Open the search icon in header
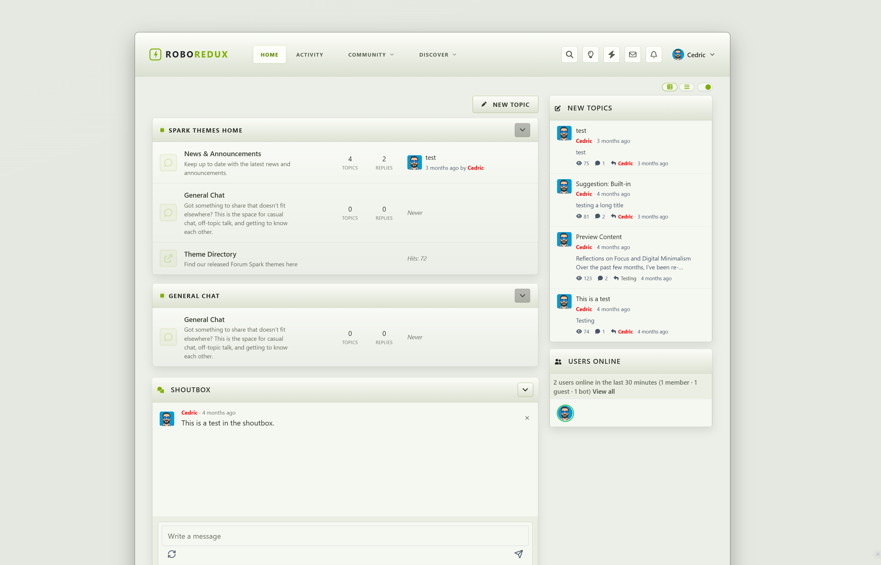881x565 pixels. point(569,55)
